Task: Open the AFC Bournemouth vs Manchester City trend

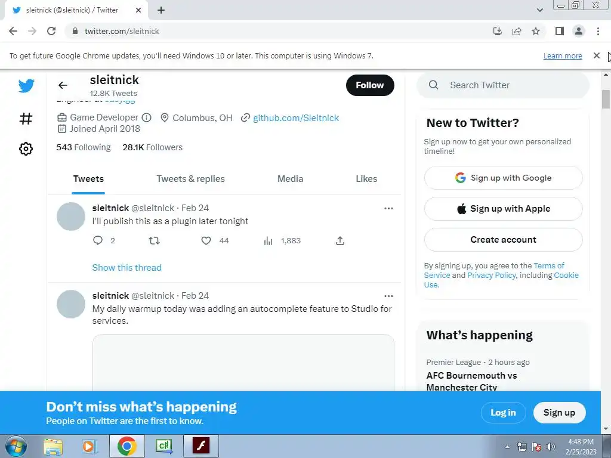Action: point(471,381)
